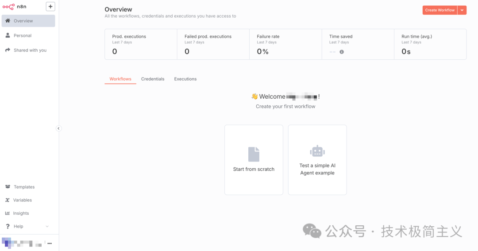Click the 'Create your first workflow' text

[285, 106]
